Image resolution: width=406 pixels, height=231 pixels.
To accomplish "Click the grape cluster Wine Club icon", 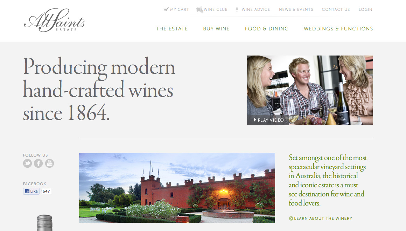I will click(199, 10).
